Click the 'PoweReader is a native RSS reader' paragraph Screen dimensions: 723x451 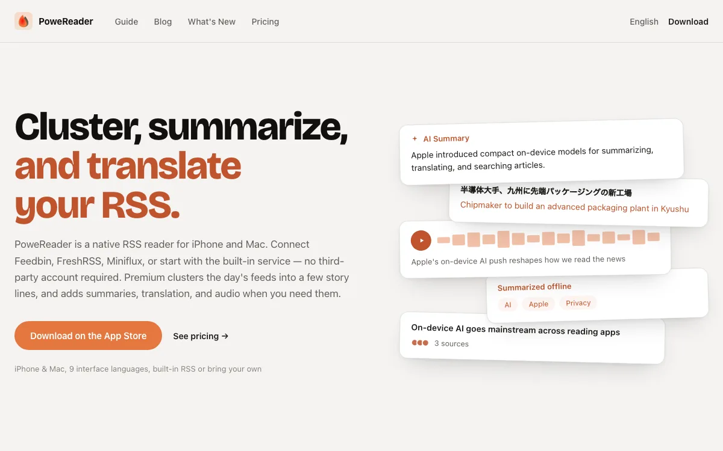(182, 269)
